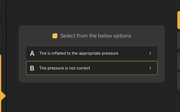Click the letter A badge
The image size is (180, 112).
(32, 53)
